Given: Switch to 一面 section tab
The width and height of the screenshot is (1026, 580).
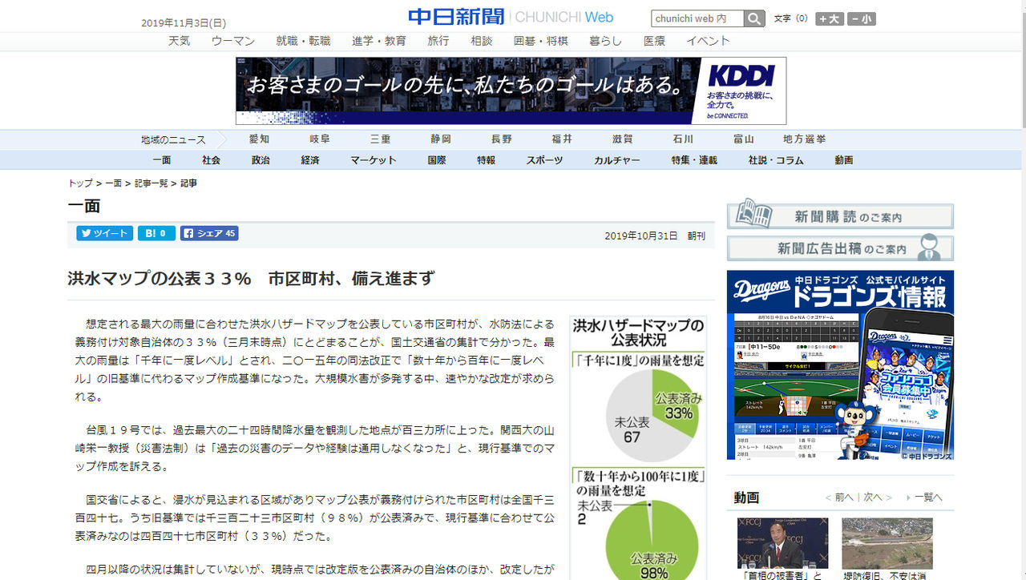Looking at the screenshot, I should coord(162,160).
